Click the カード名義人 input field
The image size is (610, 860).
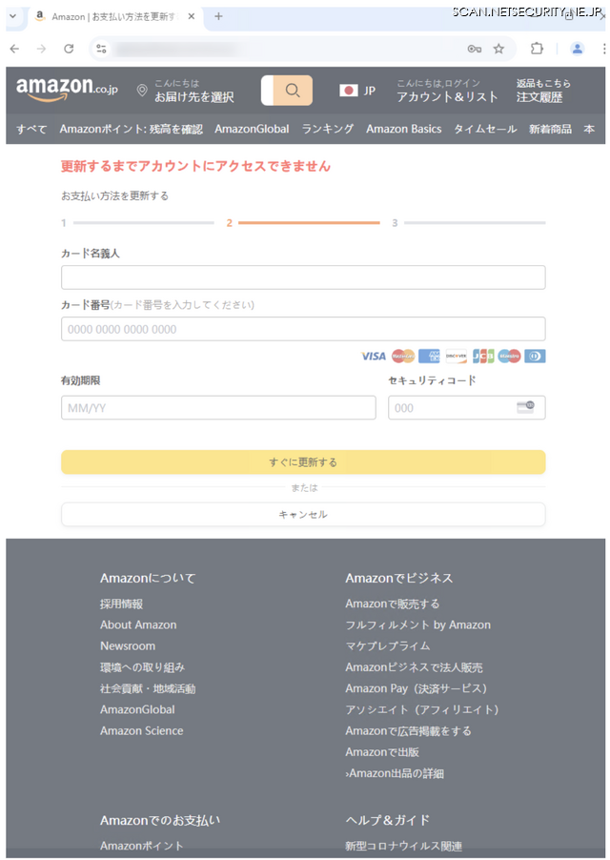(303, 277)
